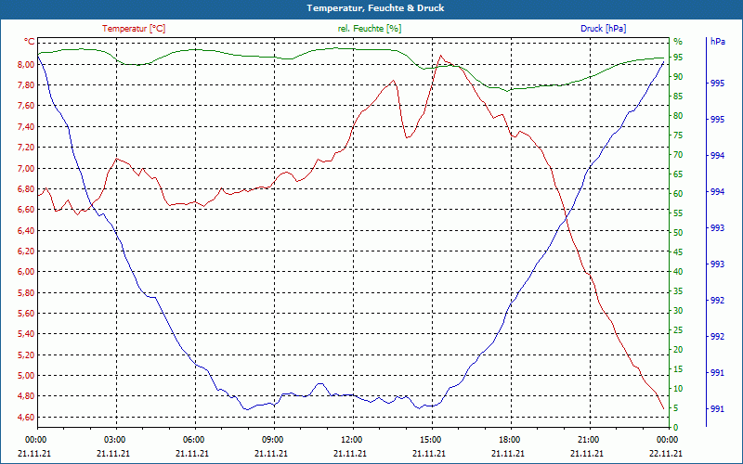Select the green rel. Feuchte [%] legend label

(x=370, y=29)
